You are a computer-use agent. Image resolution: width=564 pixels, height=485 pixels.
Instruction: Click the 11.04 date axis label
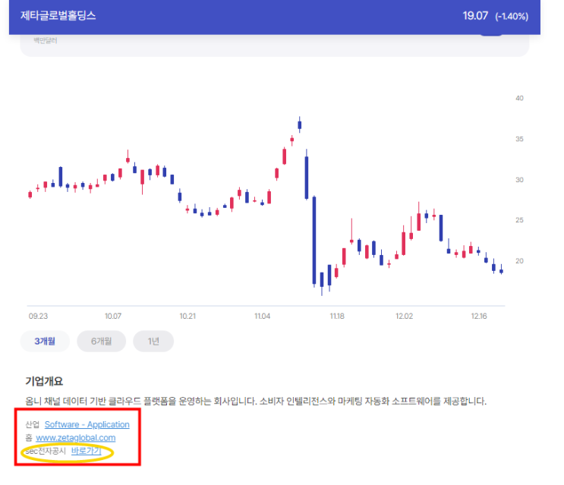[x=262, y=316]
